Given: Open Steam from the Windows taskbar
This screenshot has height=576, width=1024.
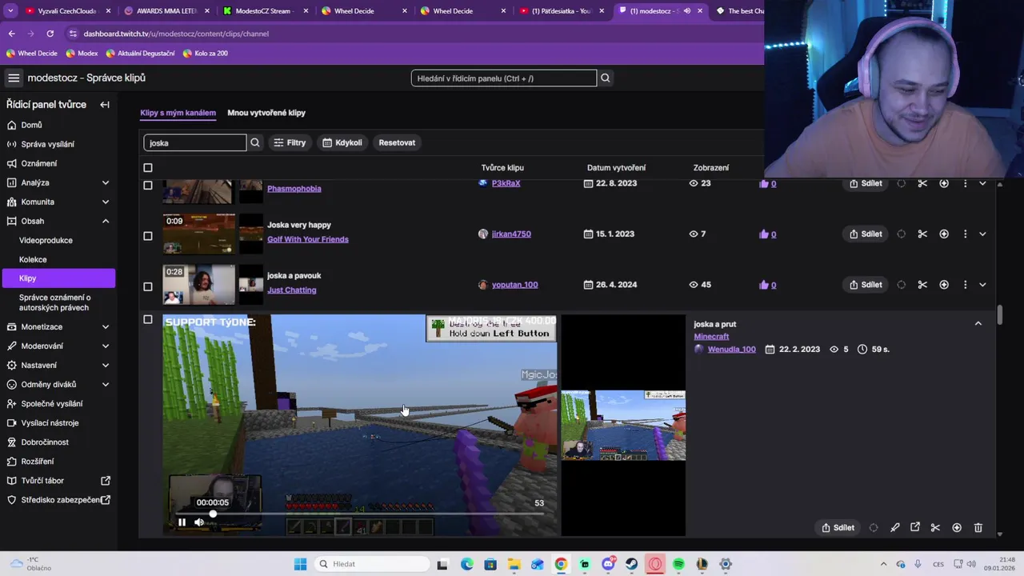Looking at the screenshot, I should pos(631,564).
